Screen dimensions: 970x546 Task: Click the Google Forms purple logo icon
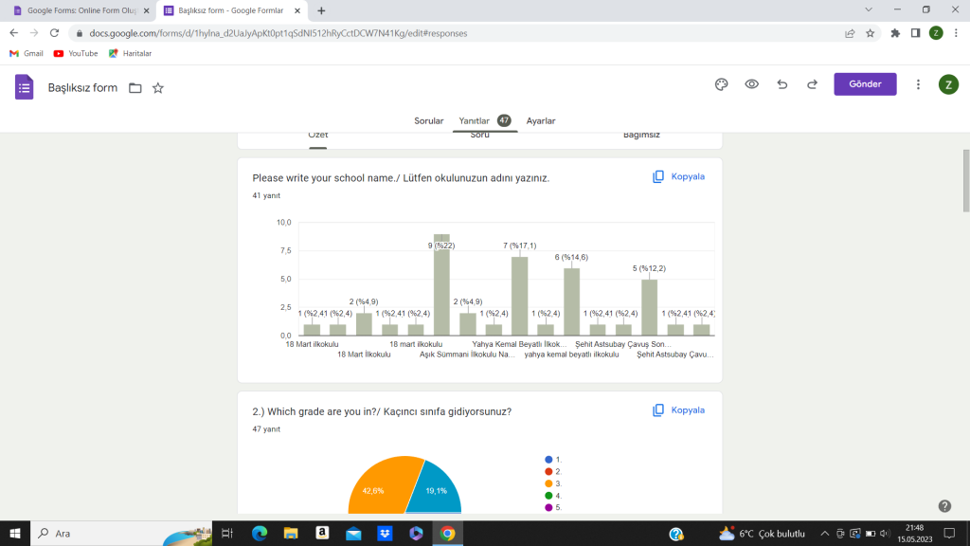(x=24, y=87)
